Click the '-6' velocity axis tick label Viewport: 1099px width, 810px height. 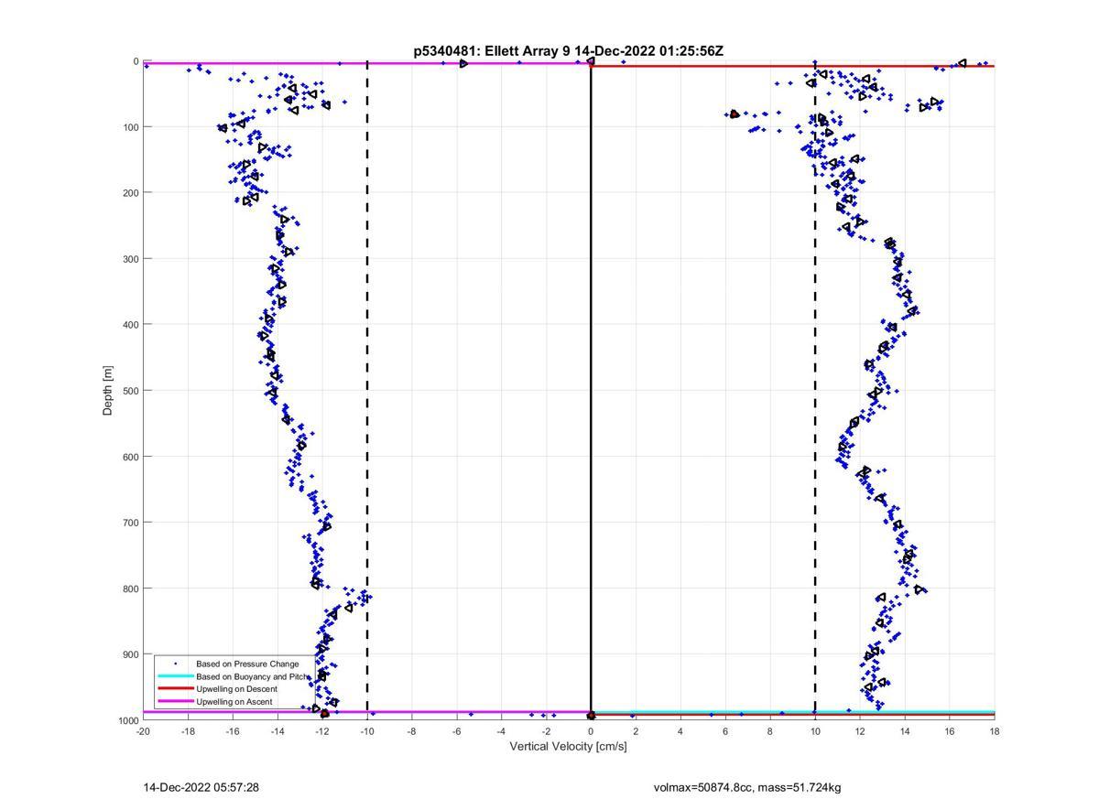[x=457, y=731]
